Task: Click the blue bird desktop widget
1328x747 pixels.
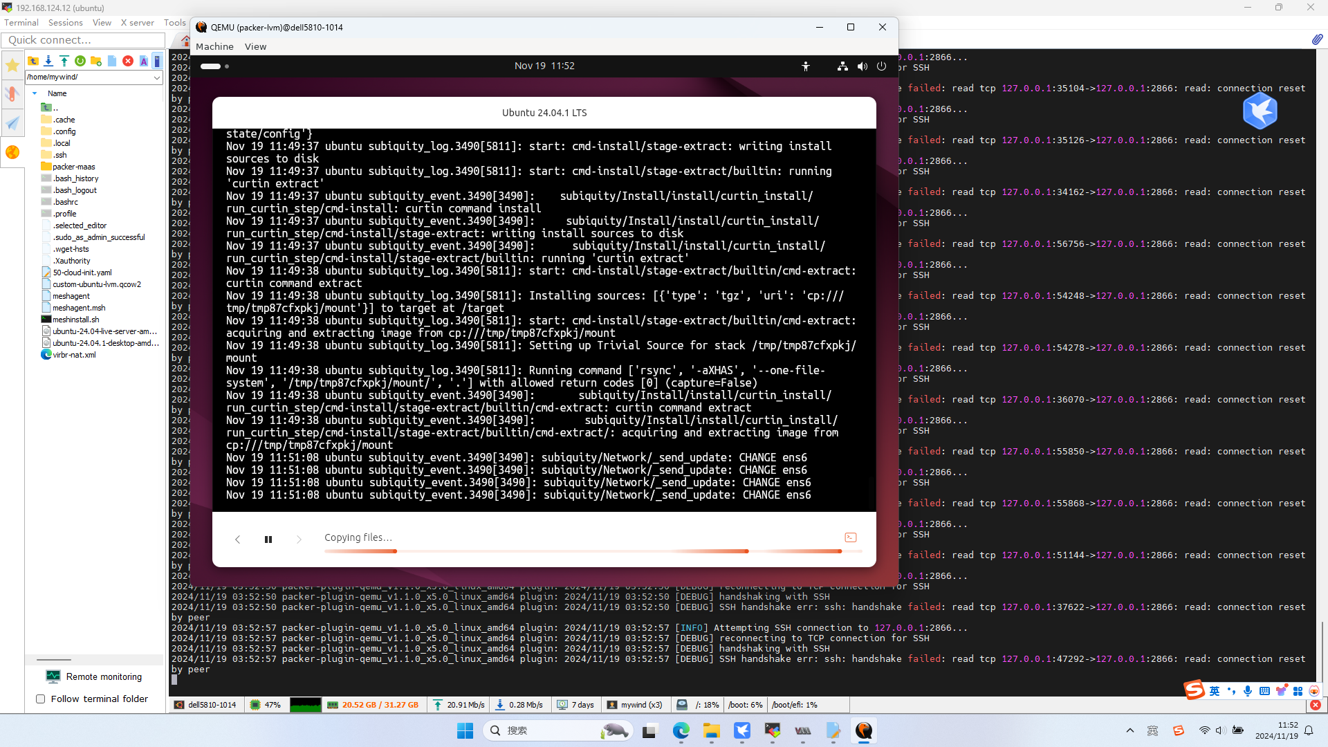Action: pyautogui.click(x=1260, y=111)
